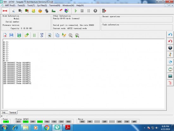Click the AMN error indicator

[134, 122]
